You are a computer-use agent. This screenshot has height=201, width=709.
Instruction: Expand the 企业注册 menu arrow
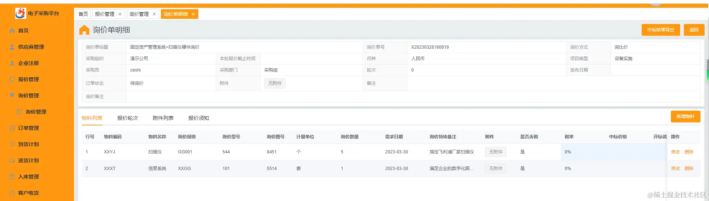pos(70,63)
